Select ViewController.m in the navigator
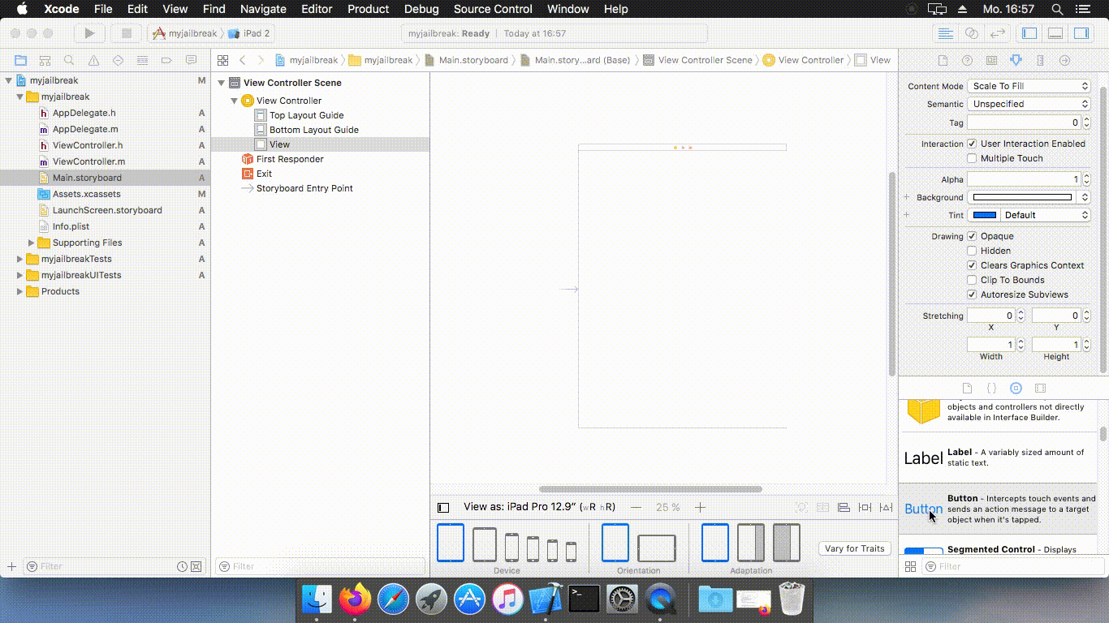This screenshot has height=623, width=1109. (88, 161)
